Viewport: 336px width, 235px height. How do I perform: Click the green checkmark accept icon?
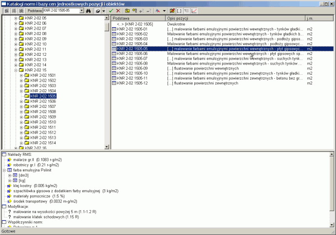pos(111,10)
